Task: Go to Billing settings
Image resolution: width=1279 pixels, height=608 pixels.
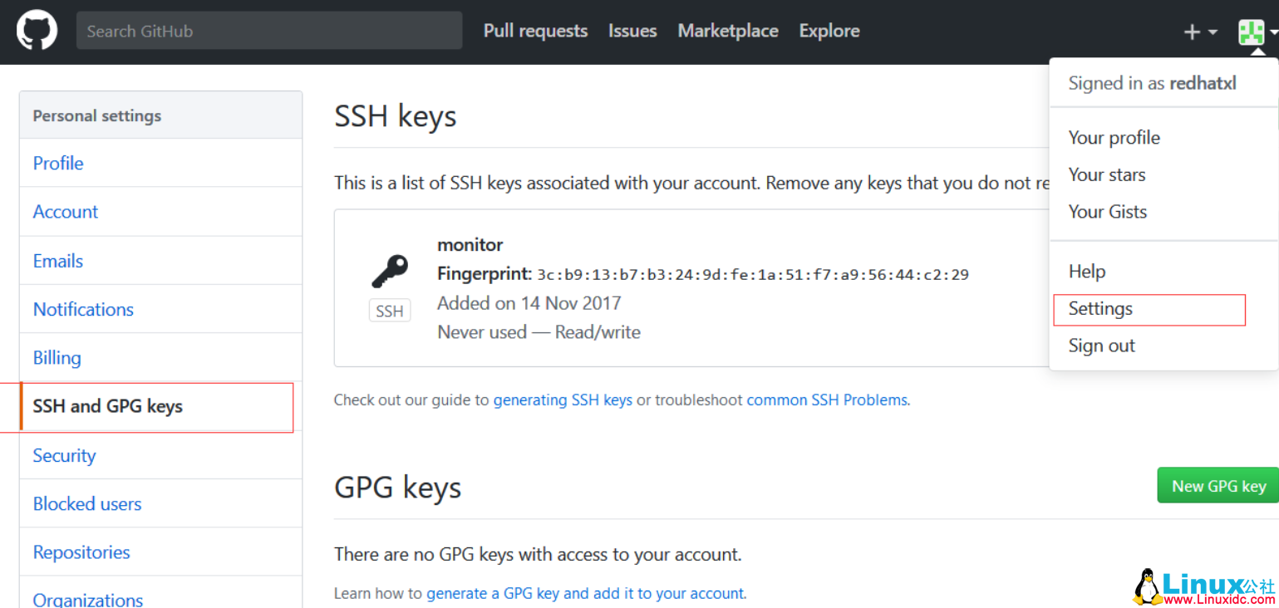Action: pyautogui.click(x=160, y=358)
